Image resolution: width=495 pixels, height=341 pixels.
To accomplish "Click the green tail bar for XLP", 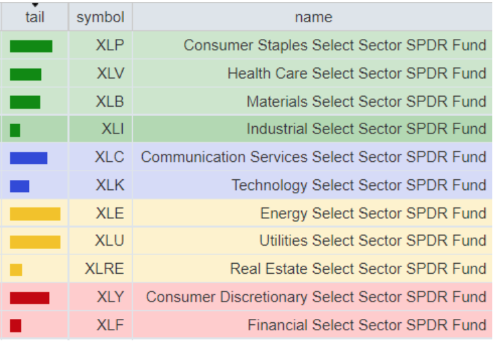I will coord(31,46).
